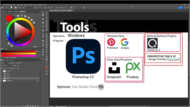Open the brush settings panel icon

click(x=16, y=8)
